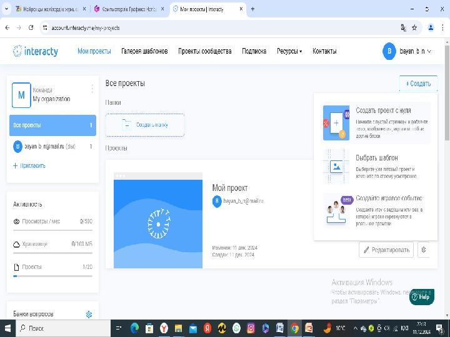This screenshot has height=337, width=450.
Task: Click the template image icon
Action: pyautogui.click(x=336, y=167)
